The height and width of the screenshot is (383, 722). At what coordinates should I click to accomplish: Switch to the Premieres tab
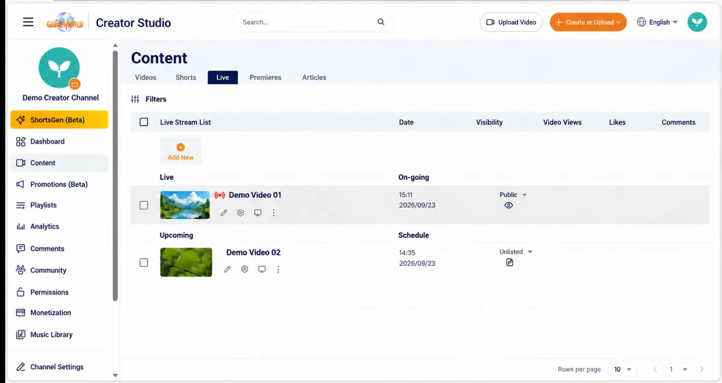[x=265, y=78]
